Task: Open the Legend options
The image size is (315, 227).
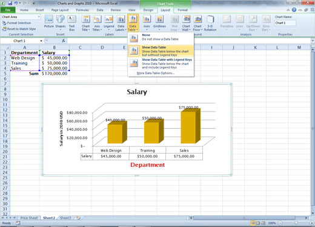Action: (109, 23)
